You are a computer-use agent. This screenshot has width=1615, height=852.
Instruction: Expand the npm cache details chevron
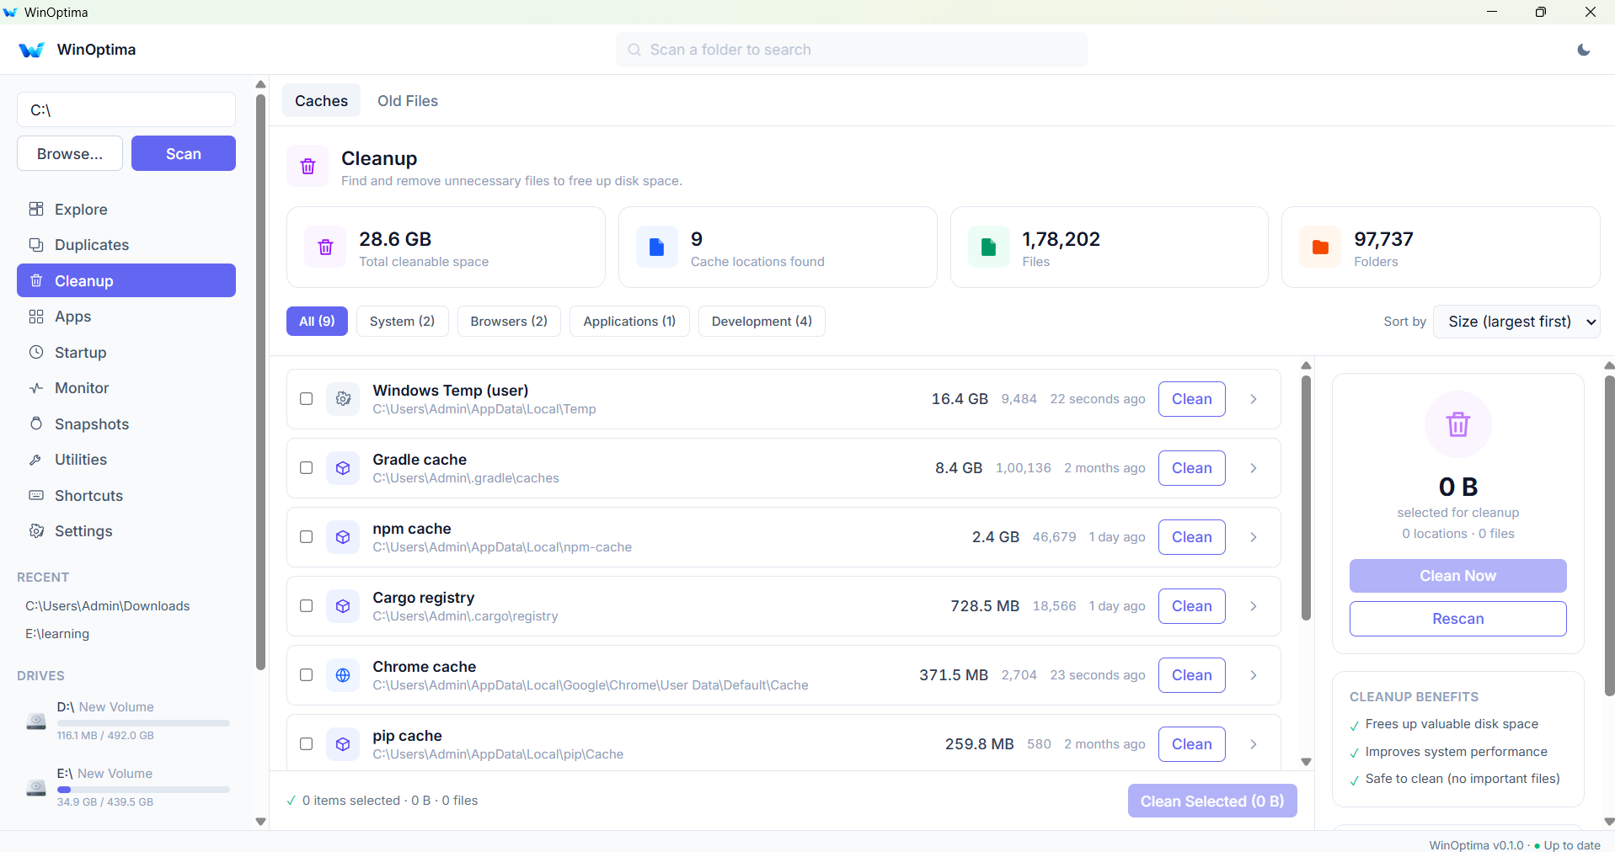(x=1254, y=537)
